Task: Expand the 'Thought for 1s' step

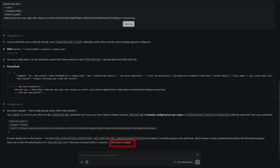Action: [x=14, y=36]
